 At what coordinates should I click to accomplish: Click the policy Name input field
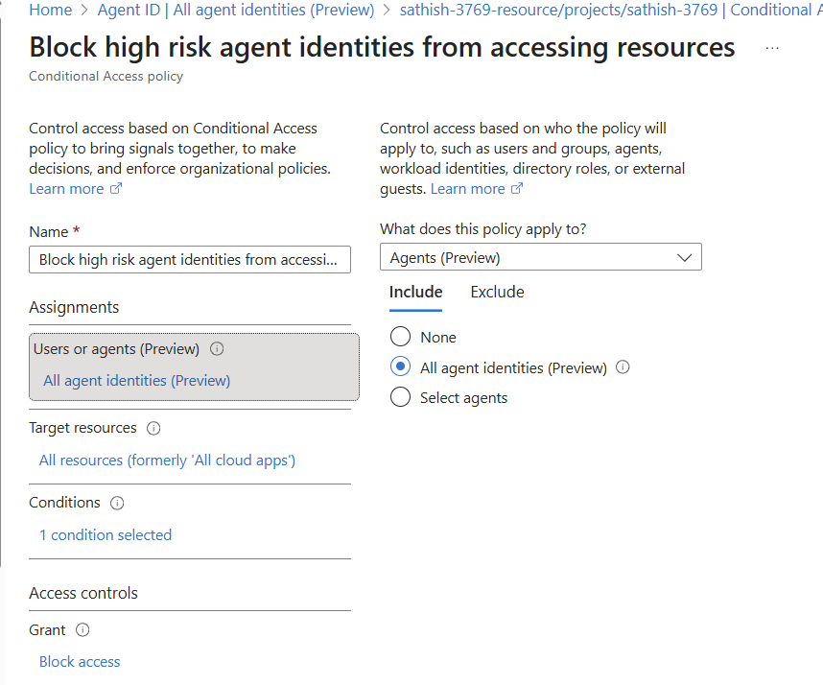[189, 260]
